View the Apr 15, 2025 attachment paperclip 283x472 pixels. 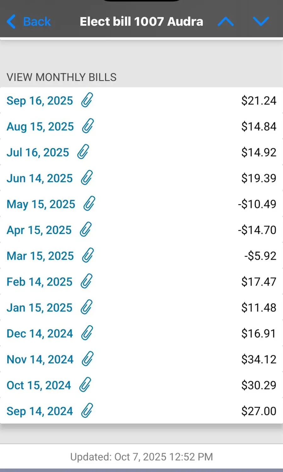click(x=86, y=230)
